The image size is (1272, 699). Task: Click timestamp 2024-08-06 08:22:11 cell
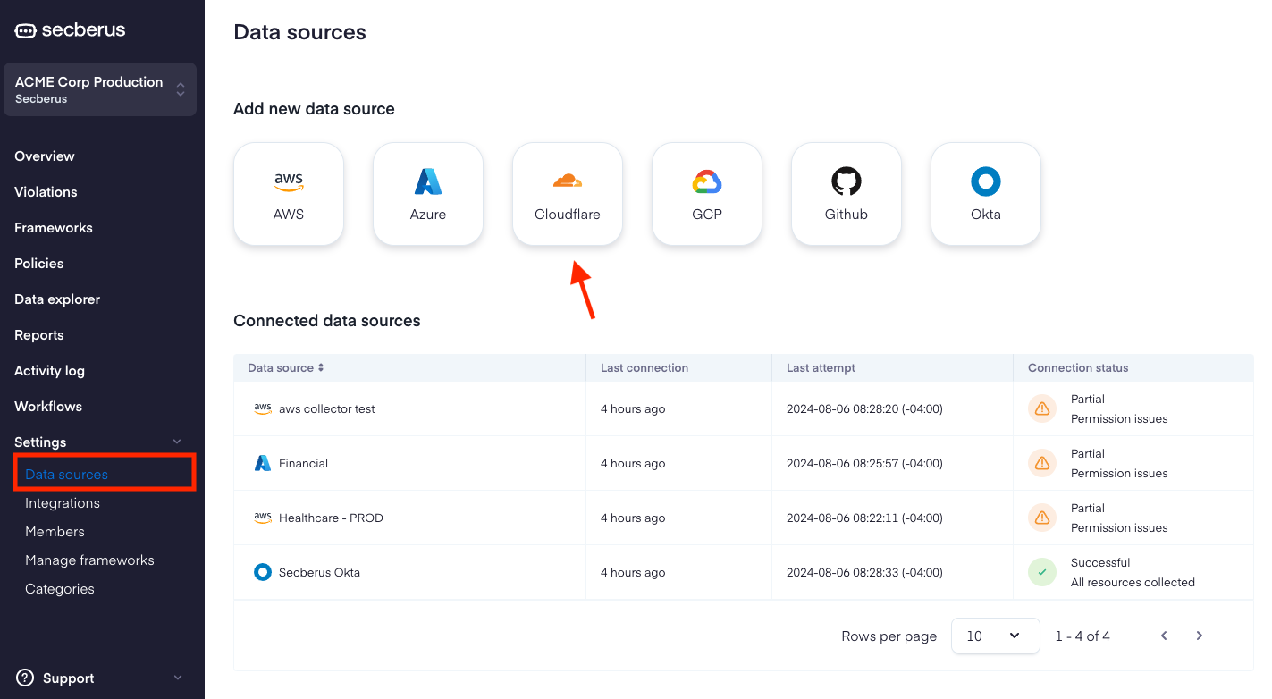click(864, 518)
